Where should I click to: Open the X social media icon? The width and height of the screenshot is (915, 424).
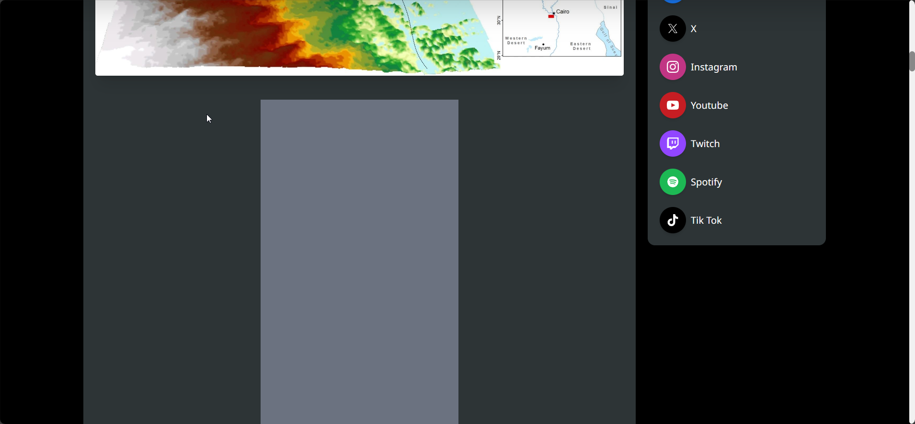(673, 29)
